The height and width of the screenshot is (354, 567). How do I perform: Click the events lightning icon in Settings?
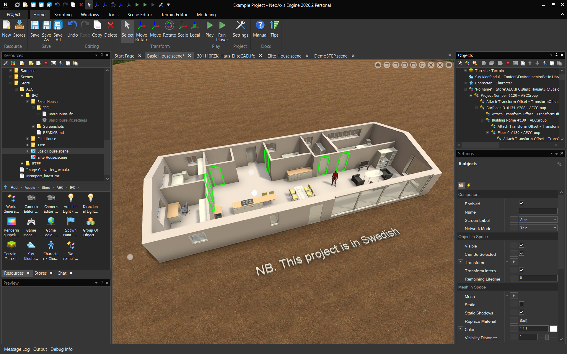pyautogui.click(x=469, y=185)
